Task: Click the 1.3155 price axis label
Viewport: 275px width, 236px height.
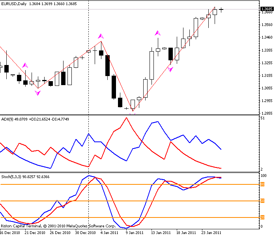Action: tap(267, 76)
